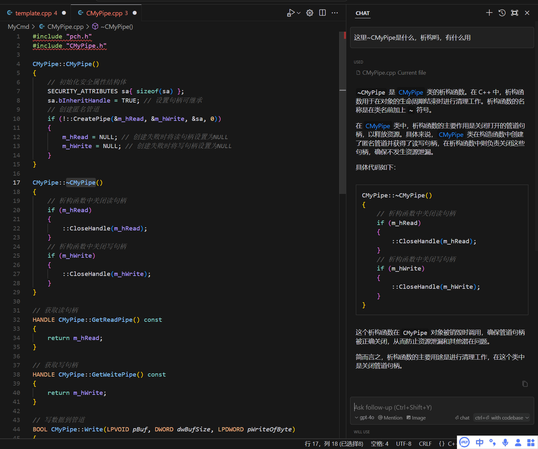The image size is (538, 449).
Task: Open the editor more actions menu
Action: click(x=335, y=13)
